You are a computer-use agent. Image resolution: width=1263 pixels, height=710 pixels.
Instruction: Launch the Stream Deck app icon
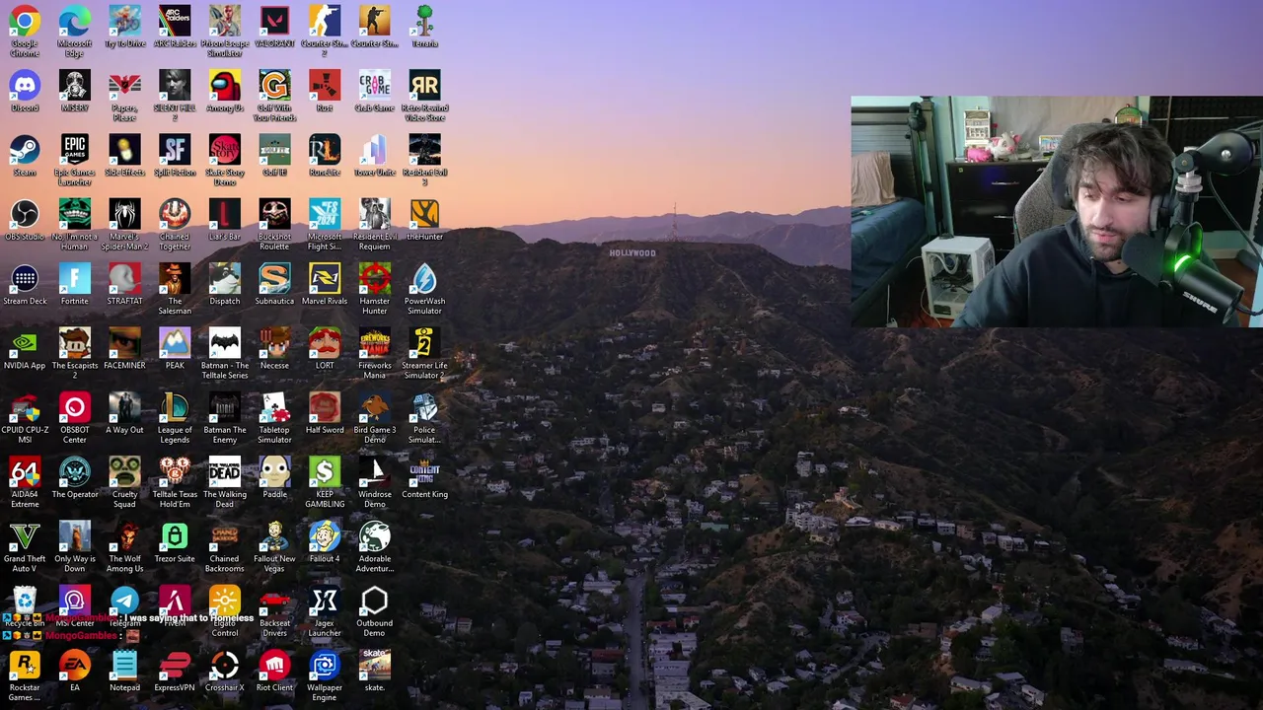coord(25,278)
